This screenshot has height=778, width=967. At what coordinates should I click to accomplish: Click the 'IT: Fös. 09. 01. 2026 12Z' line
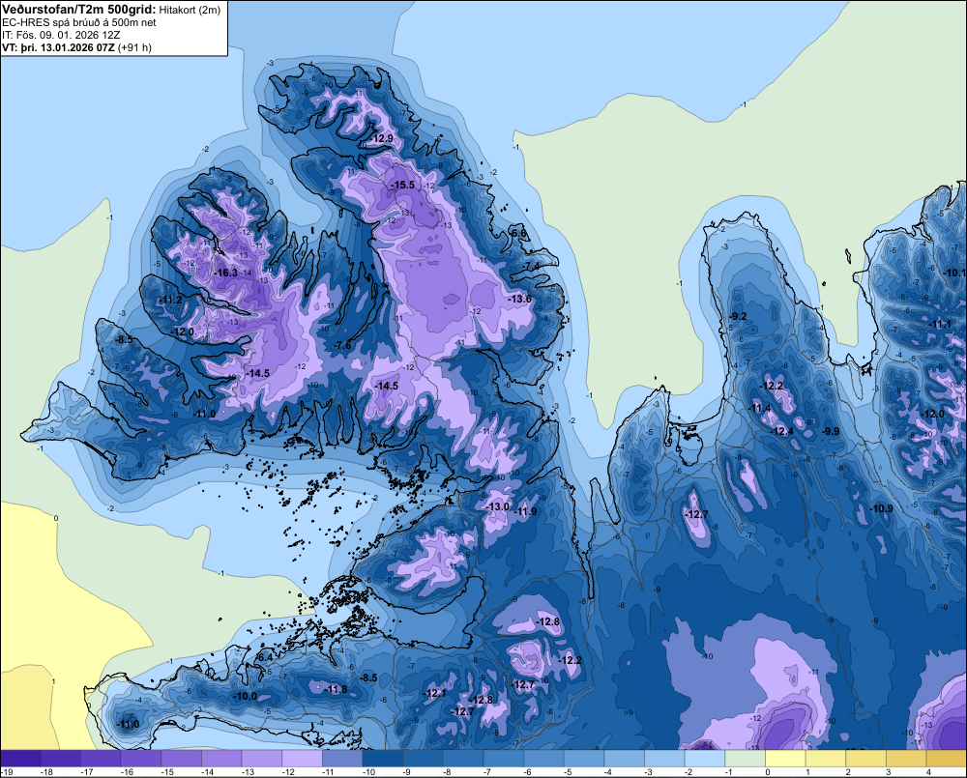click(61, 35)
